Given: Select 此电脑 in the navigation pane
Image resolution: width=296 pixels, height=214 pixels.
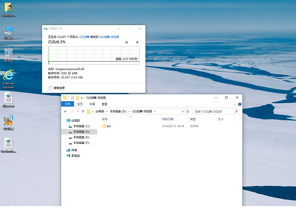Looking at the screenshot, I should coord(74,120).
